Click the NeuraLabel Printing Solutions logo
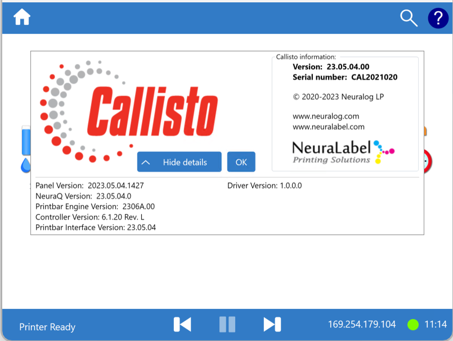 pyautogui.click(x=342, y=150)
